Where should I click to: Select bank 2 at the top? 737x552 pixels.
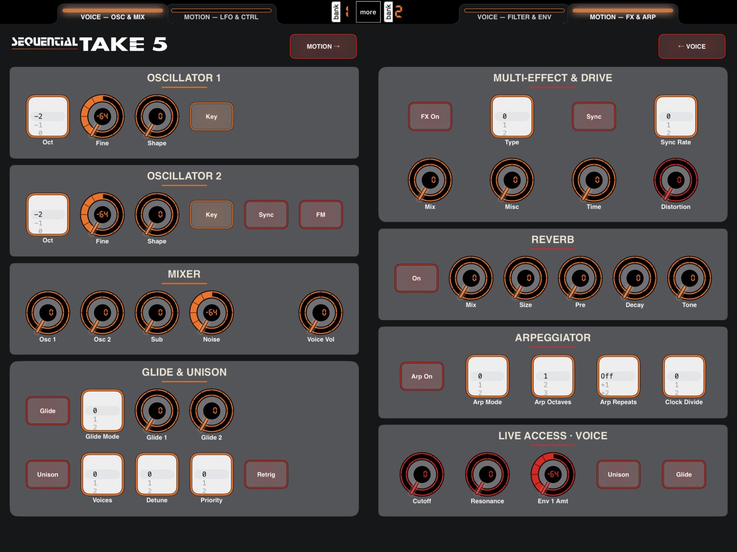(x=393, y=12)
